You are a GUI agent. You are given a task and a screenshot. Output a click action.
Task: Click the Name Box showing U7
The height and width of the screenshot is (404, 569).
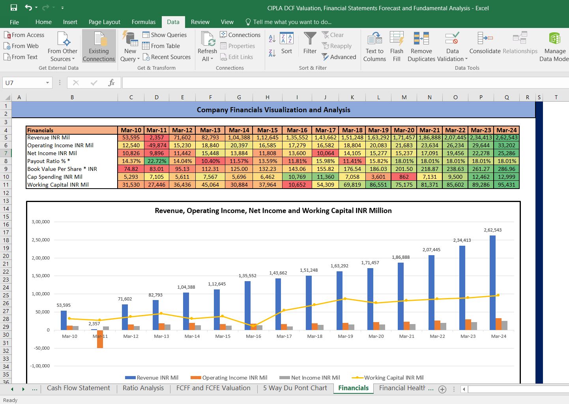pyautogui.click(x=24, y=83)
